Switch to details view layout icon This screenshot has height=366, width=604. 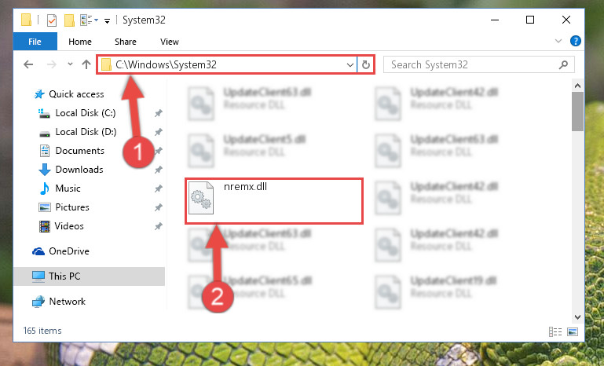555,331
